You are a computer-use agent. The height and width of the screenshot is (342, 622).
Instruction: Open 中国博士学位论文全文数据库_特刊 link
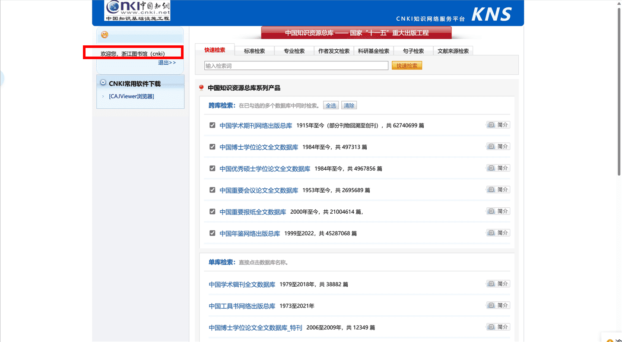(255, 328)
